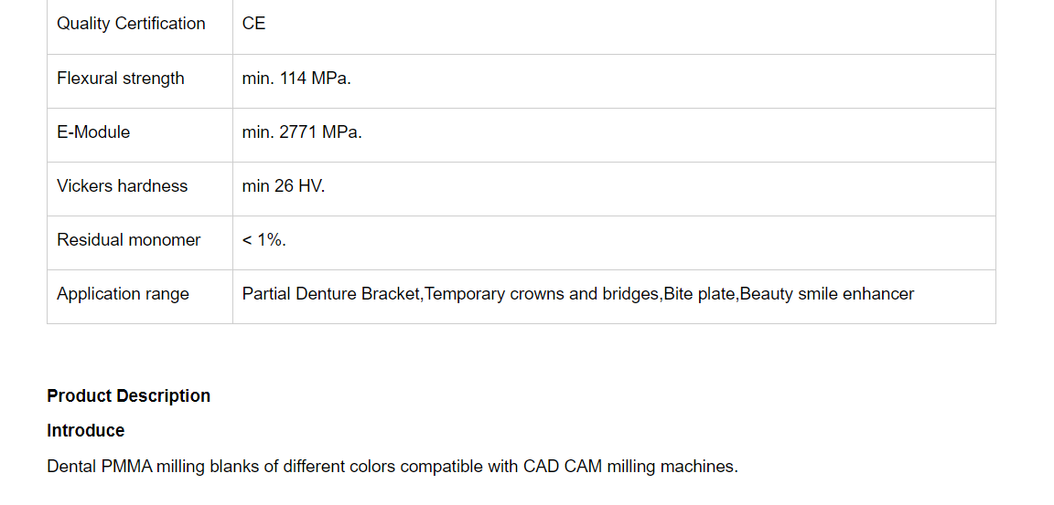Click the Temporary crowns and bridges text
The height and width of the screenshot is (505, 1054).
(543, 294)
